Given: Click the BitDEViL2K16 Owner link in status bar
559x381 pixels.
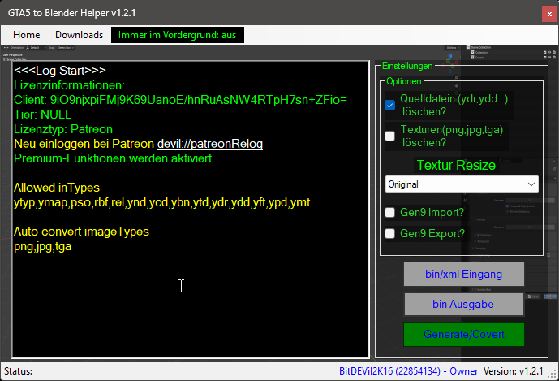Looking at the screenshot, I should coord(408,371).
